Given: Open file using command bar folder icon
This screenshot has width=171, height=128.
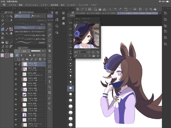Looking at the screenshot, I should coord(100,9).
